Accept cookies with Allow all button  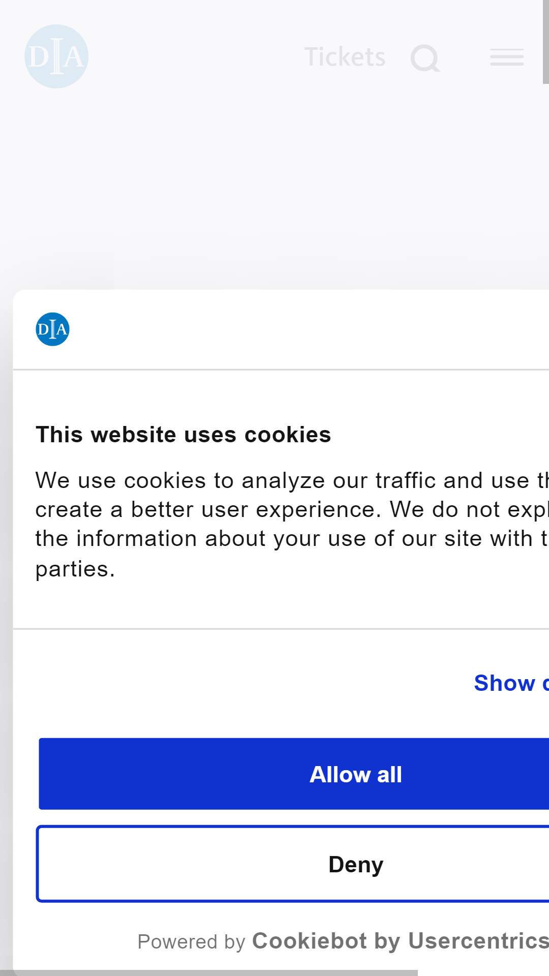coord(294,774)
